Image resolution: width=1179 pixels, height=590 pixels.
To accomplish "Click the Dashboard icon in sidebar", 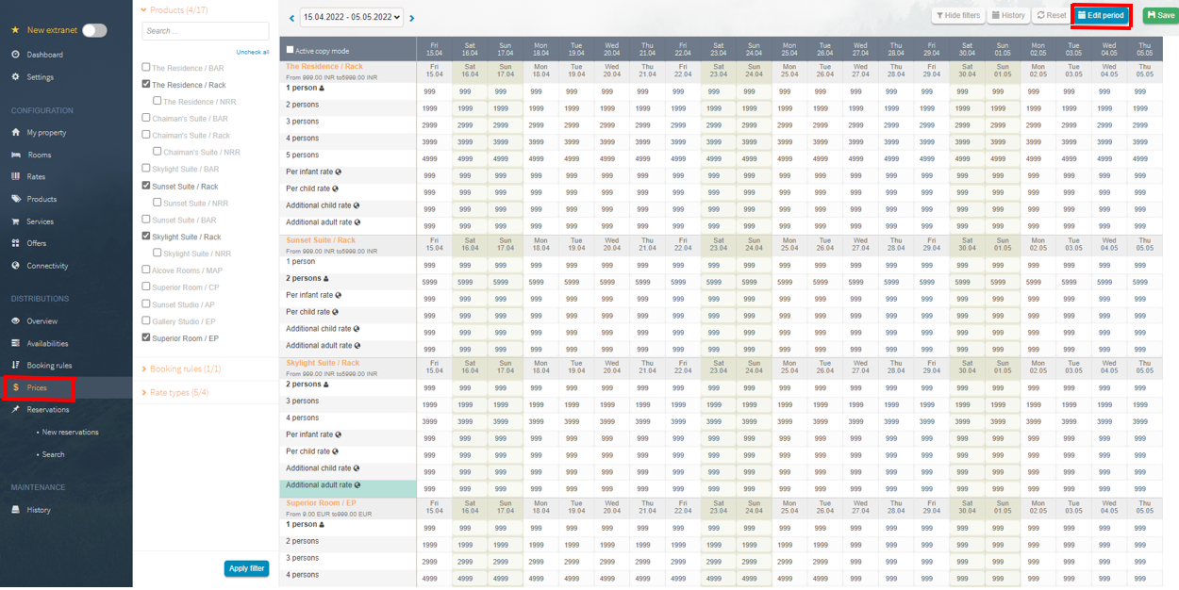I will tap(15, 55).
